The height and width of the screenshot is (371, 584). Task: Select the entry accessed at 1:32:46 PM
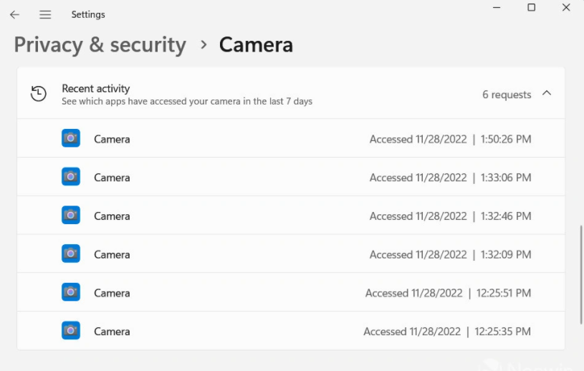point(291,216)
